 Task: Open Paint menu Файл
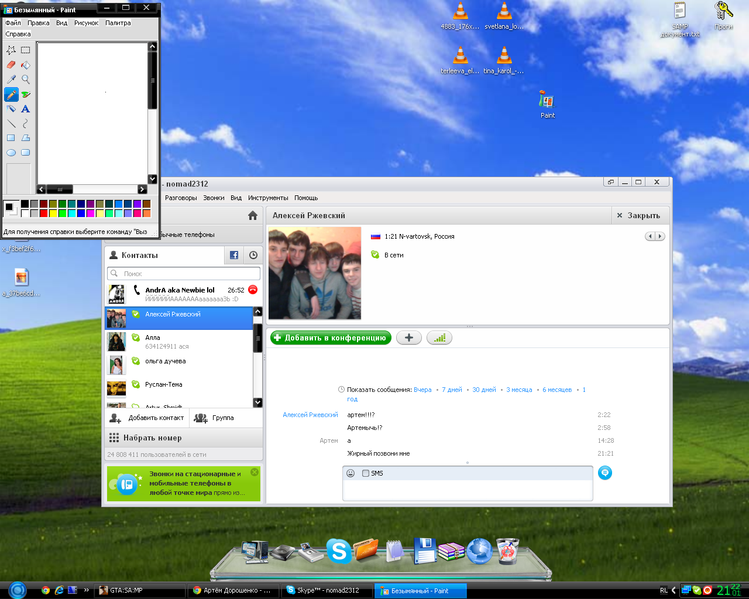13,23
